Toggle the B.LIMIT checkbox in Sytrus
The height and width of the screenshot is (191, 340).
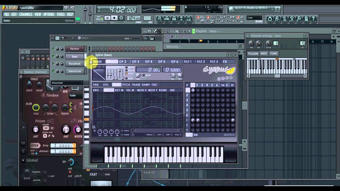click(x=127, y=73)
